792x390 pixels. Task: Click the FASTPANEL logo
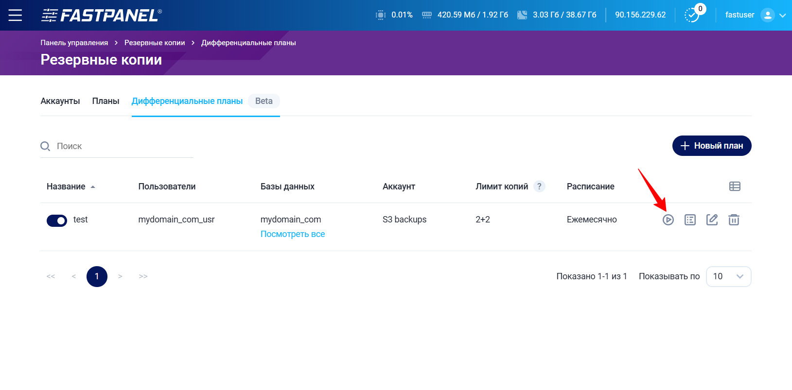click(101, 16)
